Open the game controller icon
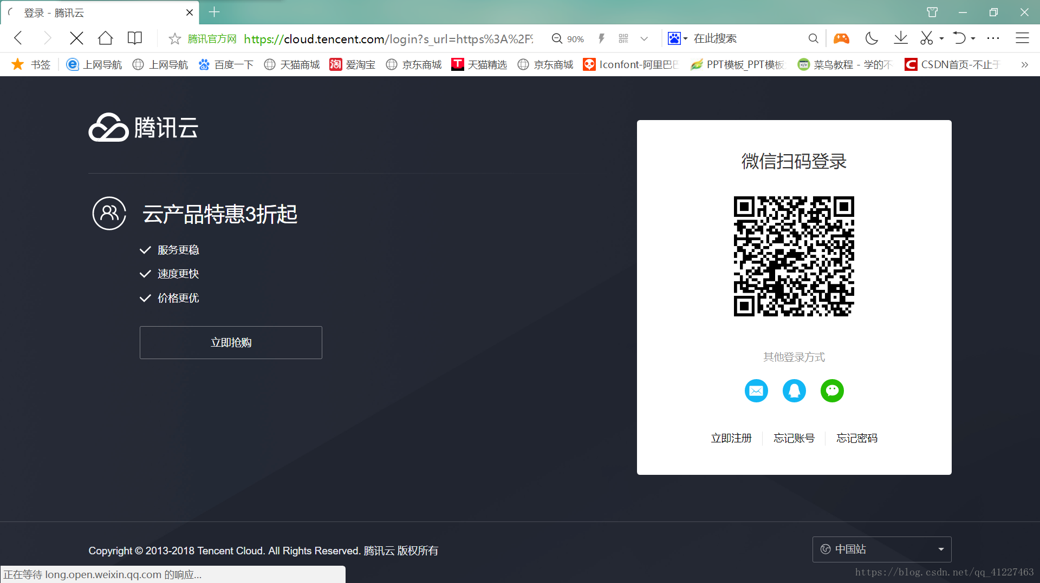1040x583 pixels. [x=841, y=38]
